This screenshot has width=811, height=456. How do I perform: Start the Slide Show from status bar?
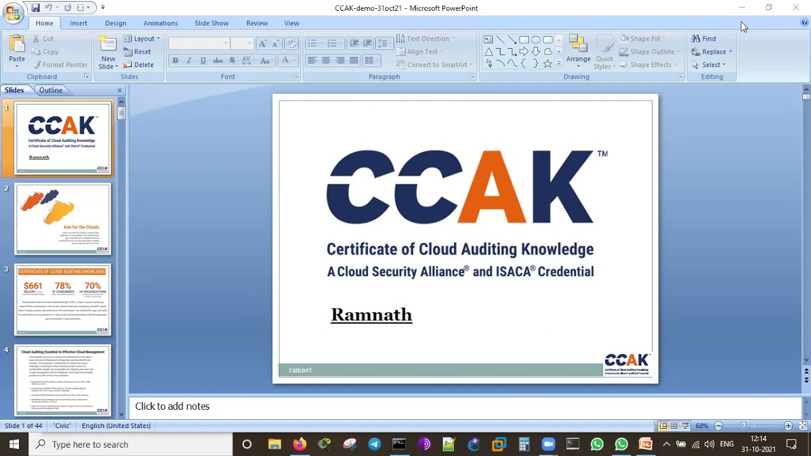(x=685, y=426)
